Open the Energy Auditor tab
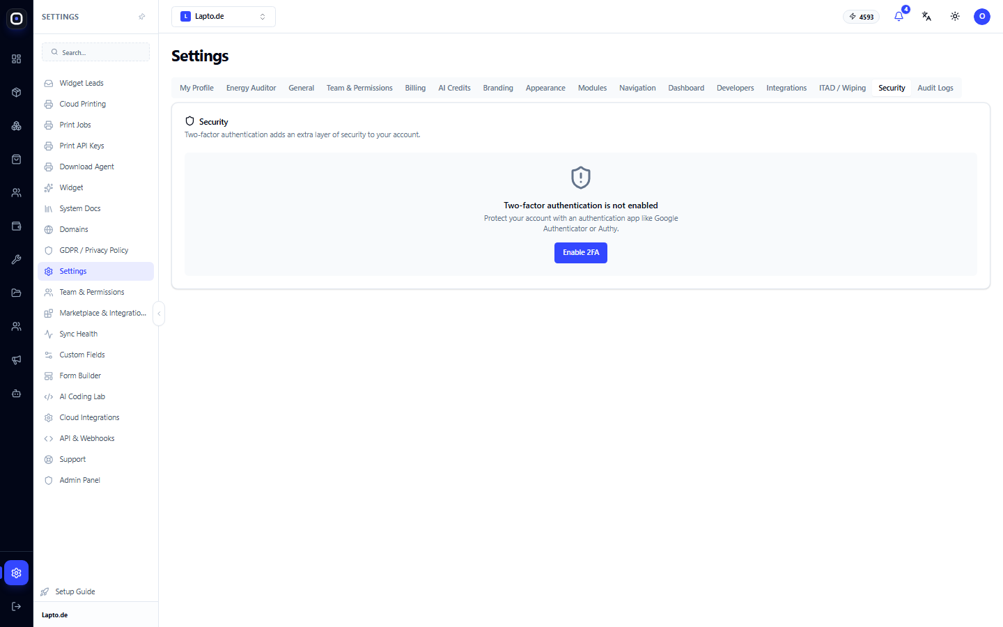Viewport: 1003px width, 627px height. coord(251,88)
